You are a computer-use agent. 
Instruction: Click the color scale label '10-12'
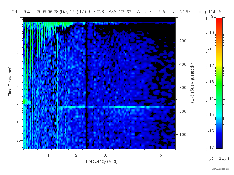[208, 67]
